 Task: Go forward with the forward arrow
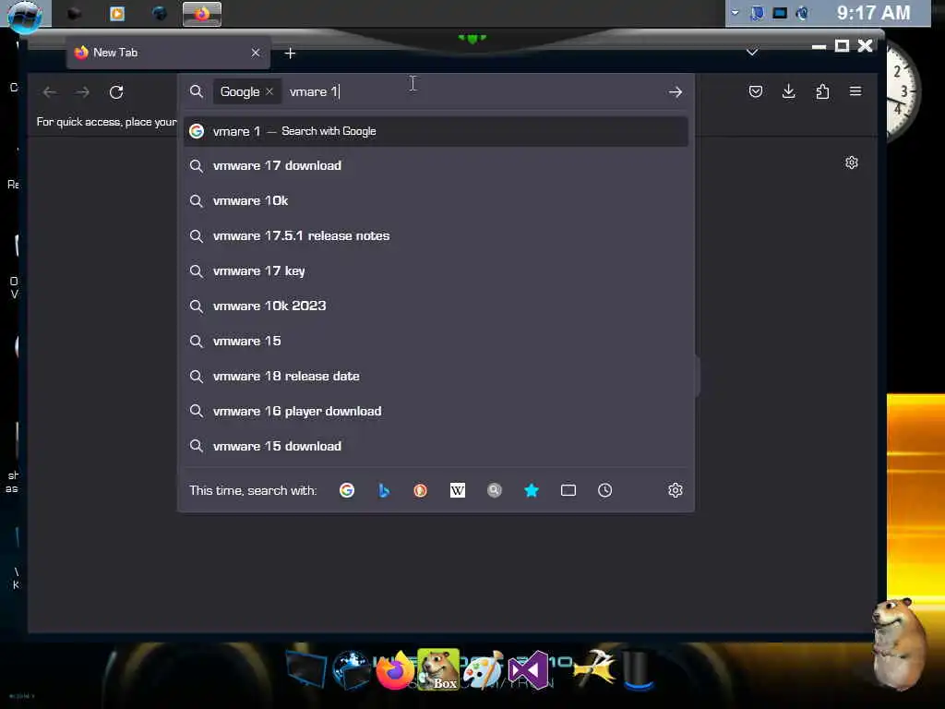tap(82, 91)
